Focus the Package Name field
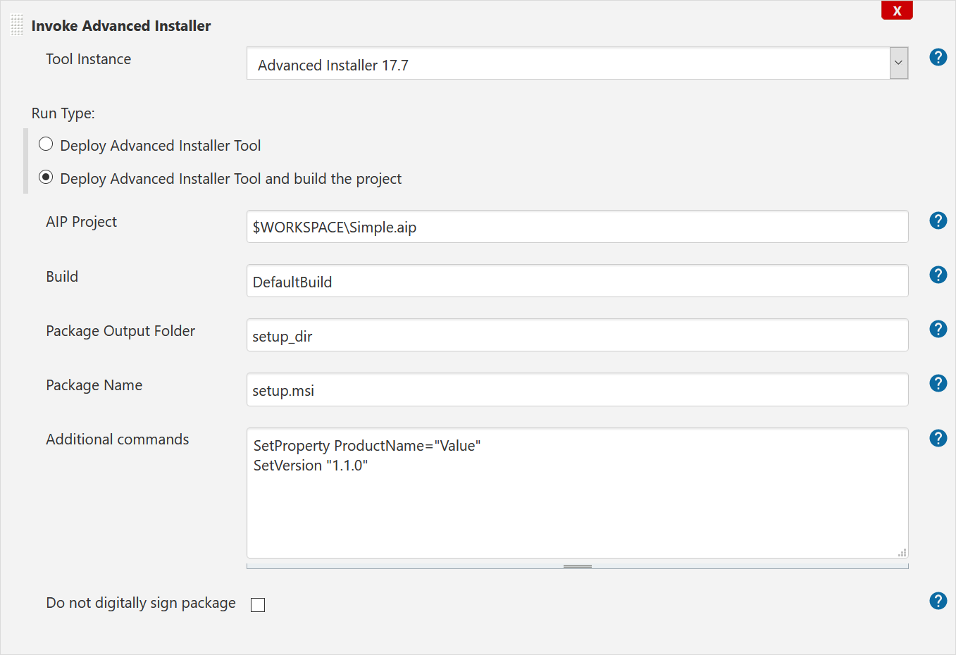Image resolution: width=956 pixels, height=655 pixels. point(577,389)
